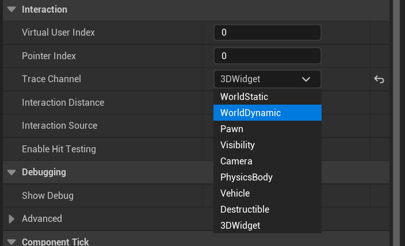405x246 pixels.
Task: Click the Show Debug property label
Action: (x=48, y=196)
